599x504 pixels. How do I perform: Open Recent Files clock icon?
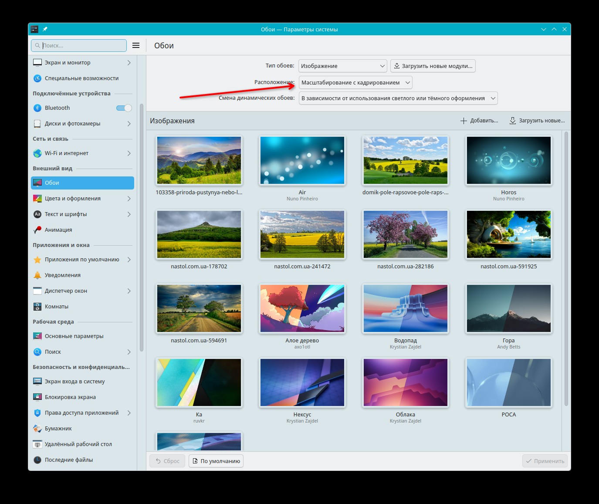pyautogui.click(x=37, y=460)
